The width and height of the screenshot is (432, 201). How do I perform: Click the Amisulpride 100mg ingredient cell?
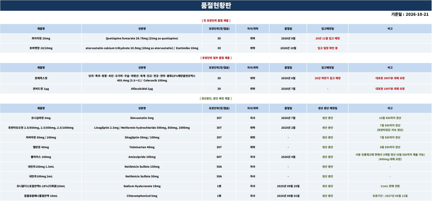coord(142,157)
